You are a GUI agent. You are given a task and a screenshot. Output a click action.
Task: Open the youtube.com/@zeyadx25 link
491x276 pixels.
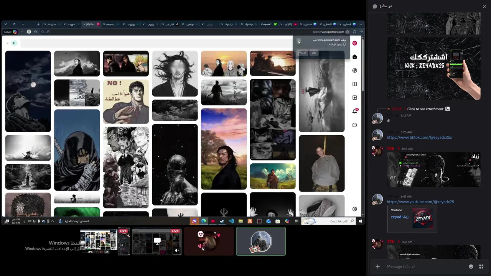pos(420,202)
